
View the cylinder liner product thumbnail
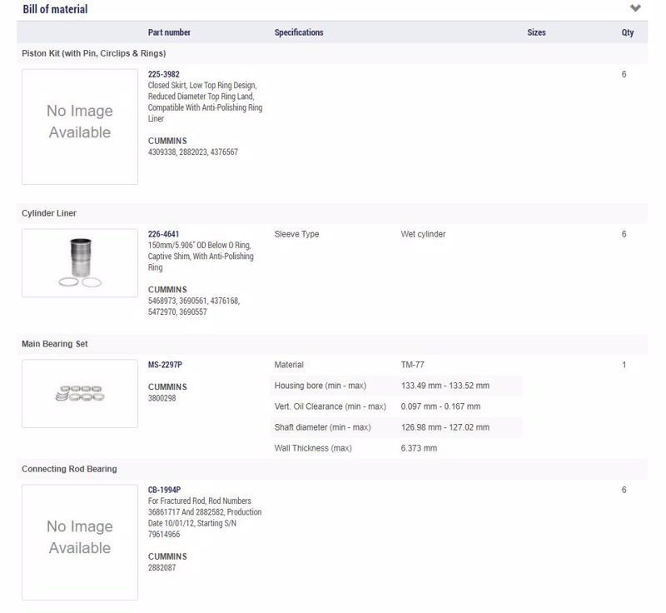coord(80,263)
